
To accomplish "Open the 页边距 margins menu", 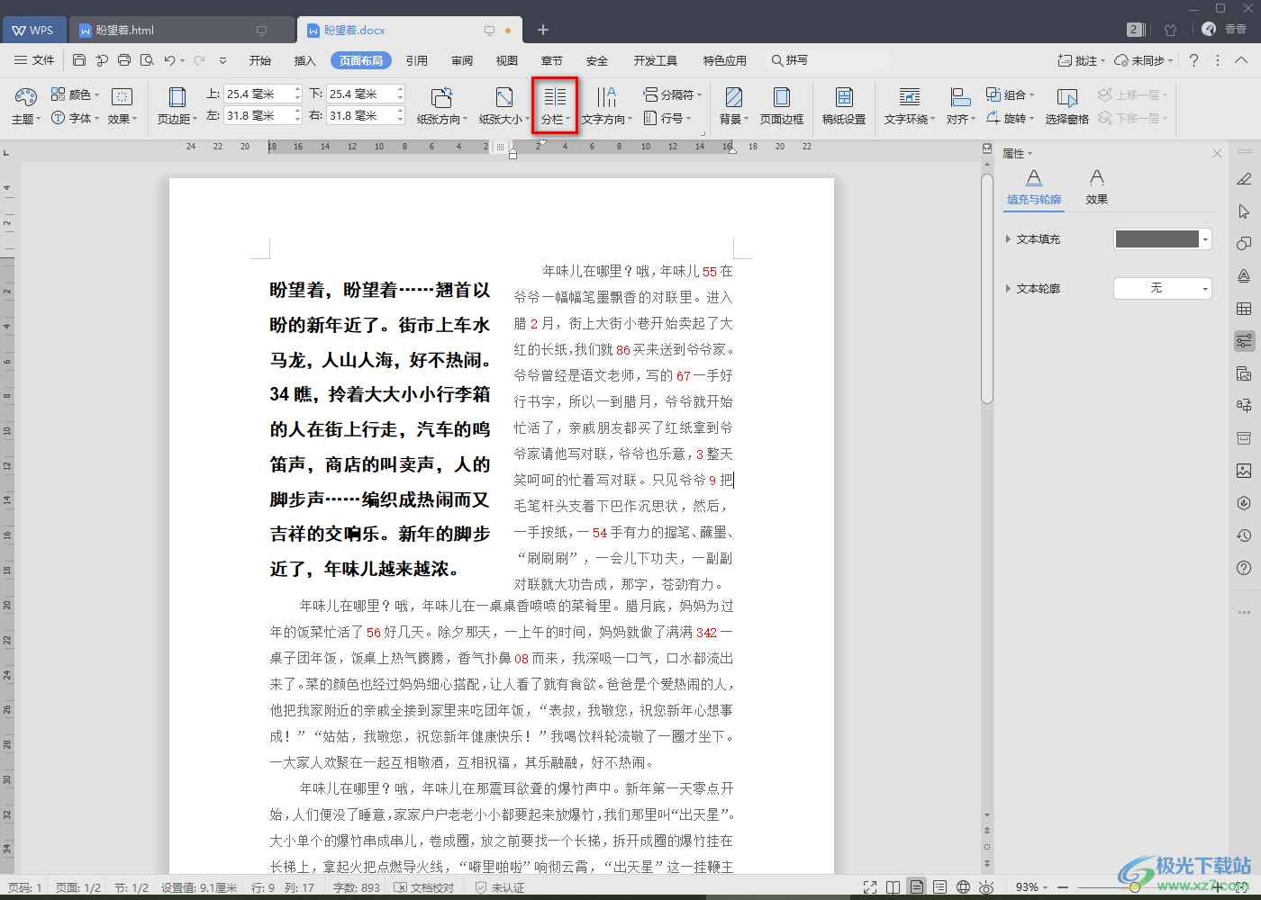I will click(x=177, y=105).
